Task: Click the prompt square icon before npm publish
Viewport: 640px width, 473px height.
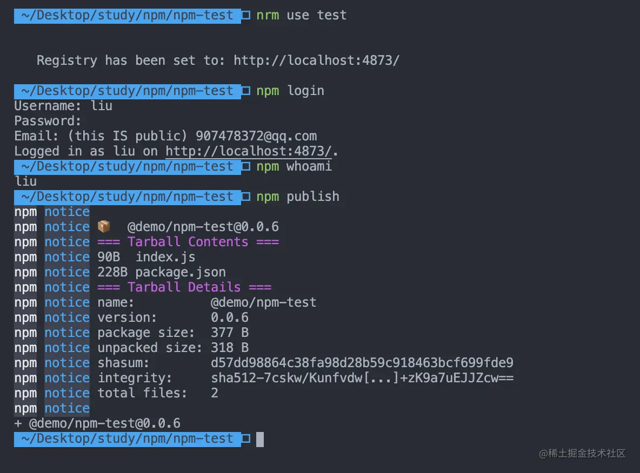Action: point(246,197)
